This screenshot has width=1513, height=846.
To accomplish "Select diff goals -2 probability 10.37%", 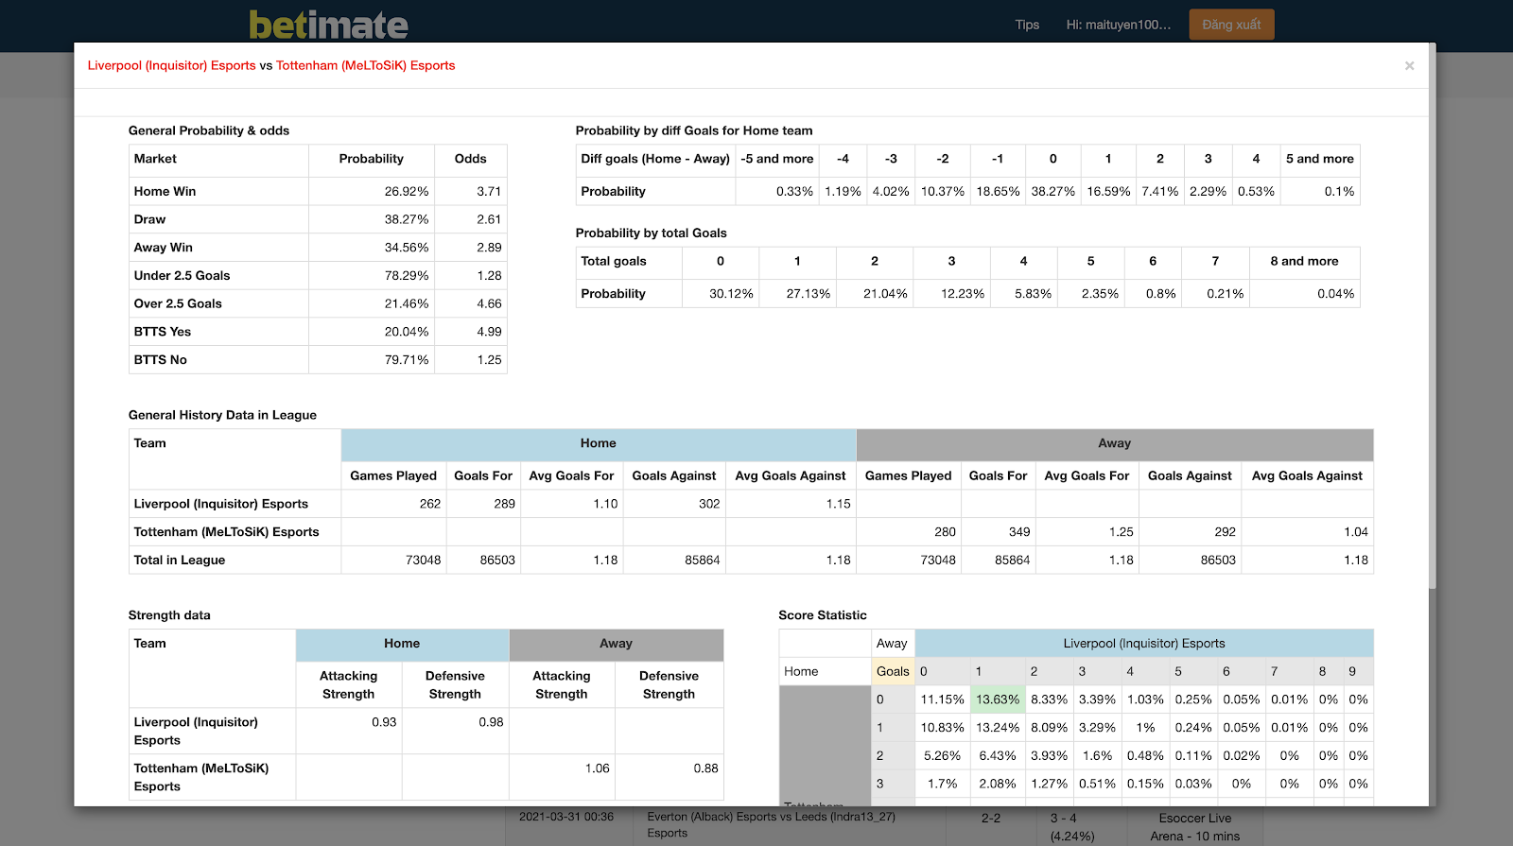I will click(943, 191).
